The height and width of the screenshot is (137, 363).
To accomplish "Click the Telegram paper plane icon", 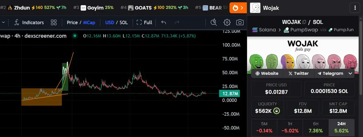I will 319,73.
